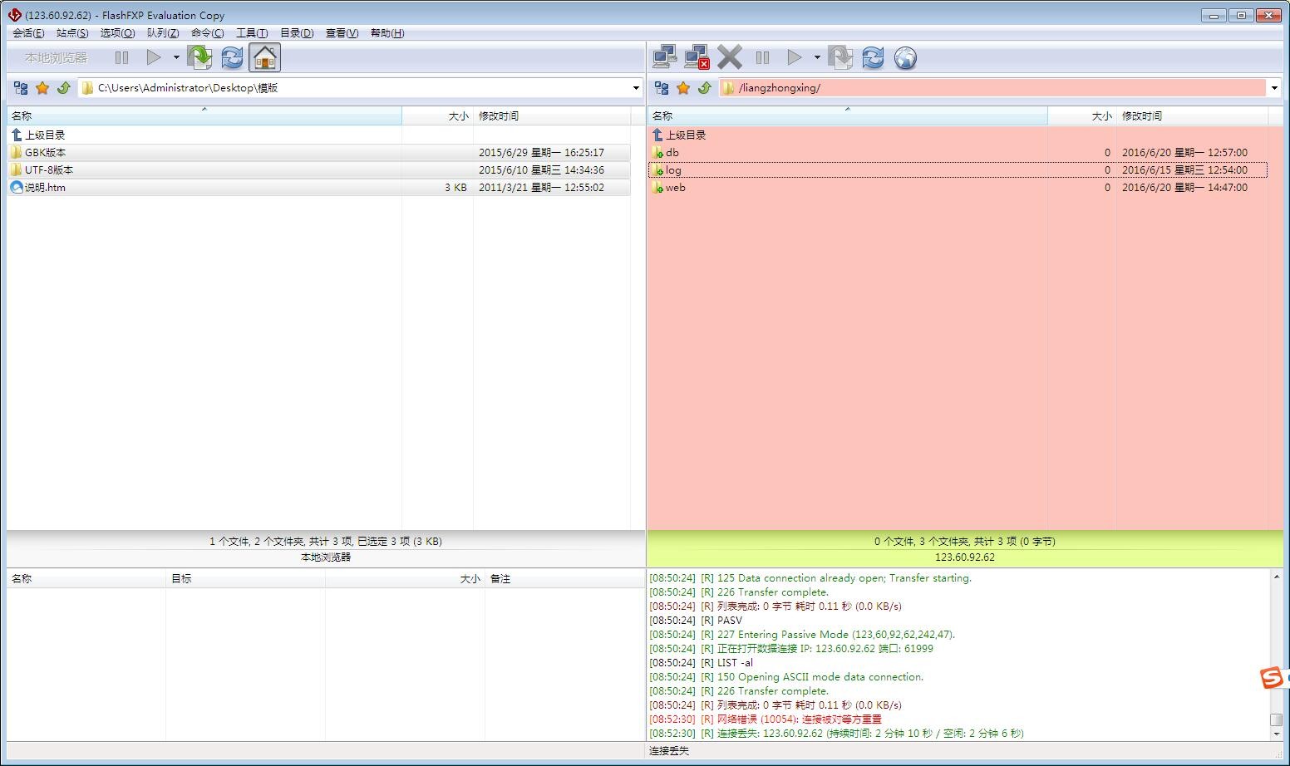Sort local files by 修改时间 column header
The width and height of the screenshot is (1290, 766).
coord(499,116)
